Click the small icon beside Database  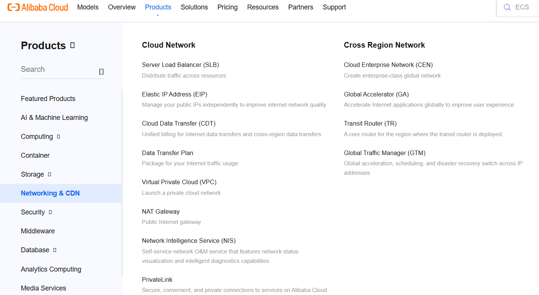[55, 250]
